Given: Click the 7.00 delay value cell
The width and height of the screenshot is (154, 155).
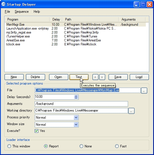Looking at the screenshot, I should tap(54, 40).
